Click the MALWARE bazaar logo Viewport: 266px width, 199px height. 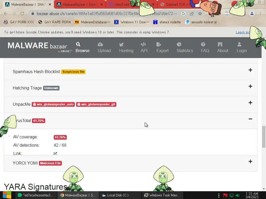point(40,47)
